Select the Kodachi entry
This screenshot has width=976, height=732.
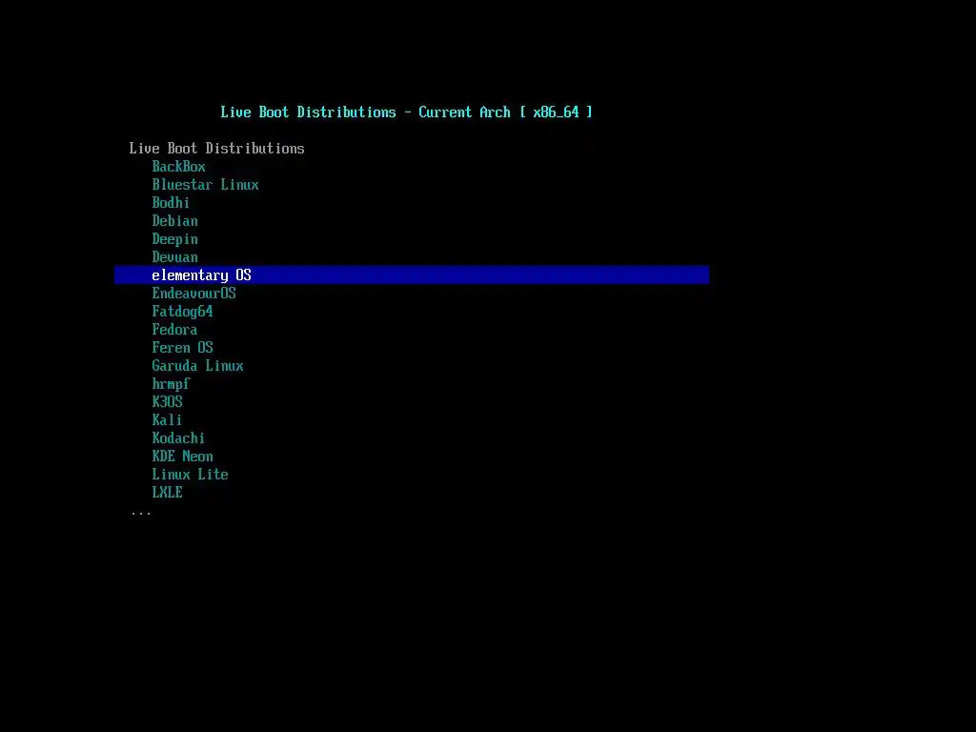pyautogui.click(x=178, y=437)
